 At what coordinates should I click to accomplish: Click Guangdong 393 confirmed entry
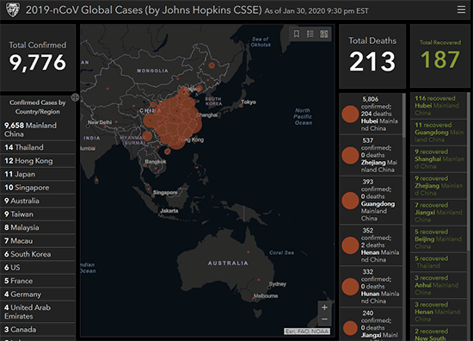371,201
